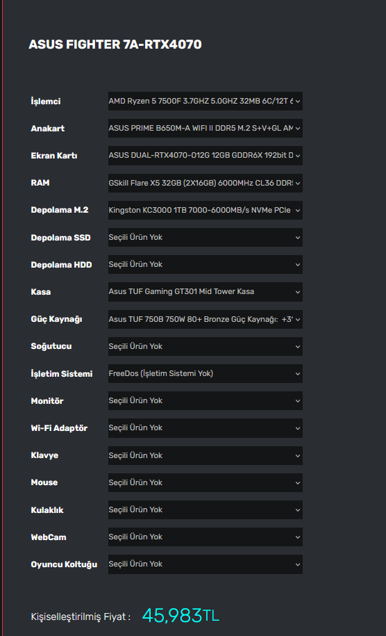
Task: Open the Klavye keyboard dropdown
Action: point(205,455)
